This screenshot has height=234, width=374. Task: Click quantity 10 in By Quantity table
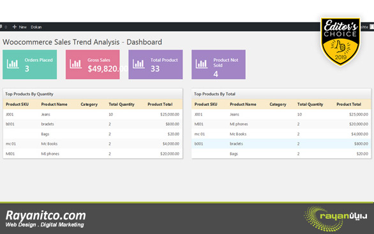pos(110,115)
